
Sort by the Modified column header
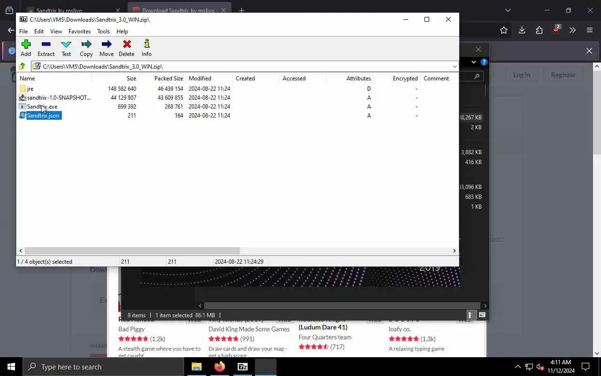[x=209, y=78]
